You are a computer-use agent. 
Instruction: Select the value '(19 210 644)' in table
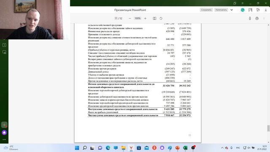coord(168,92)
